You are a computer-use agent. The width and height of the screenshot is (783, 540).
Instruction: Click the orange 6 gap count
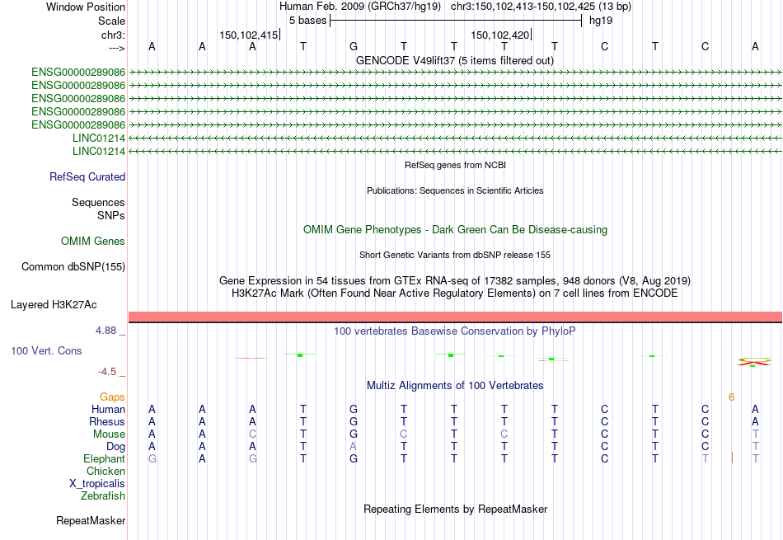click(x=732, y=397)
